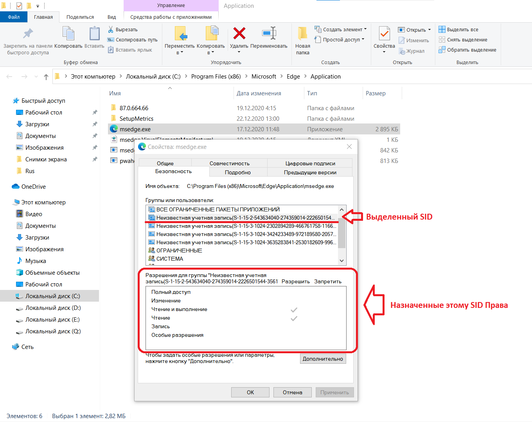This screenshot has height=422, width=532.
Task: Click the Paste (Вставить) clipboard icon
Action: coord(94,34)
